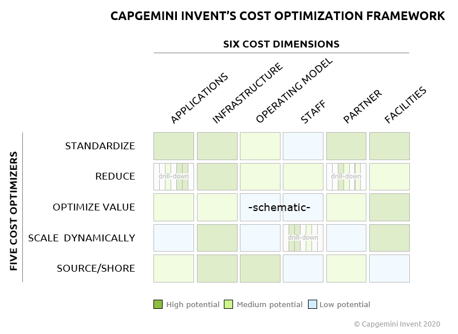
Task: Click the Standardize Staff cell
Action: click(303, 146)
